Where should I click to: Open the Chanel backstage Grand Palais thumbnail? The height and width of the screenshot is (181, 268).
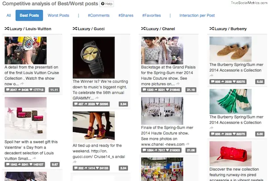[162, 50]
